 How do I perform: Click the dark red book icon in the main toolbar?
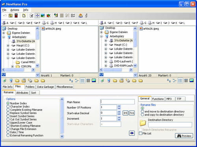click(16, 16)
